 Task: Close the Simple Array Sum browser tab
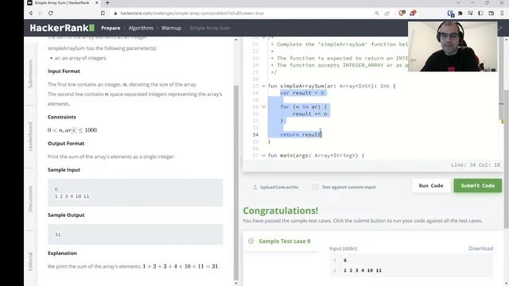coord(96,3)
